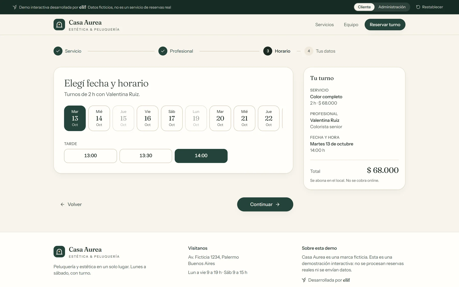
Task: Click the Casa Aurea logo icon in footer
Action: [x=59, y=252]
